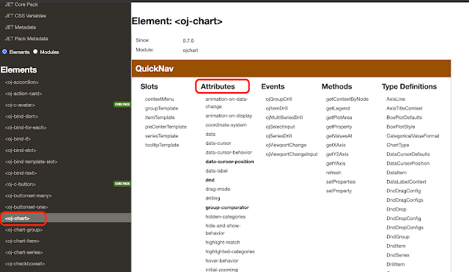Screen dimensions: 469x272
Task: Open hidden-categories attribute link
Action: [226, 216]
